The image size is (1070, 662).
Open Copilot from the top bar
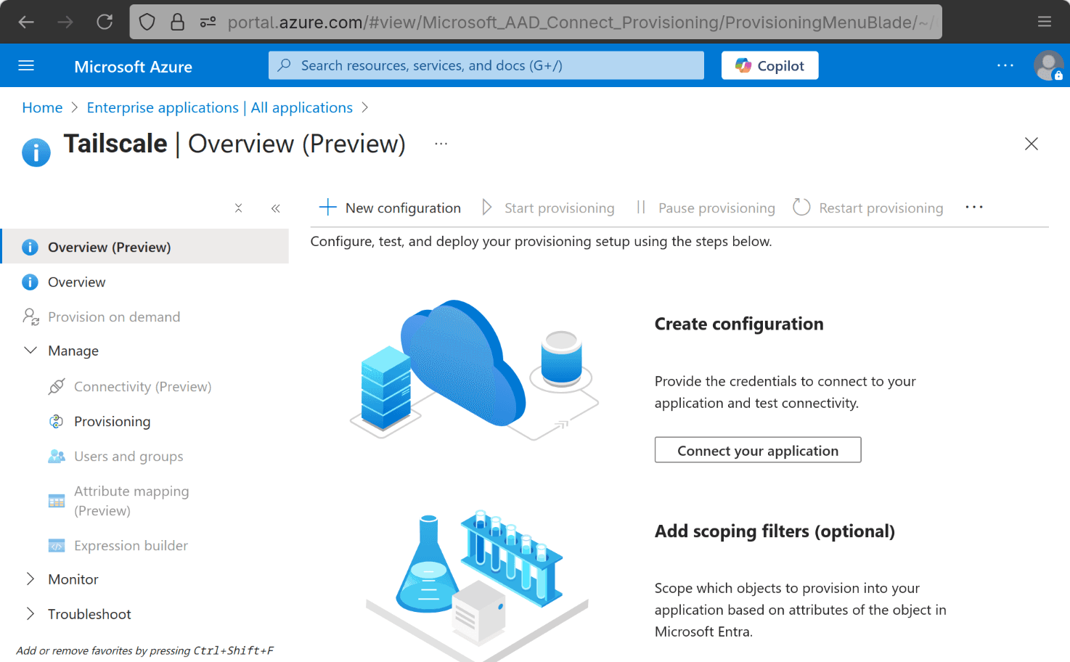[769, 65]
